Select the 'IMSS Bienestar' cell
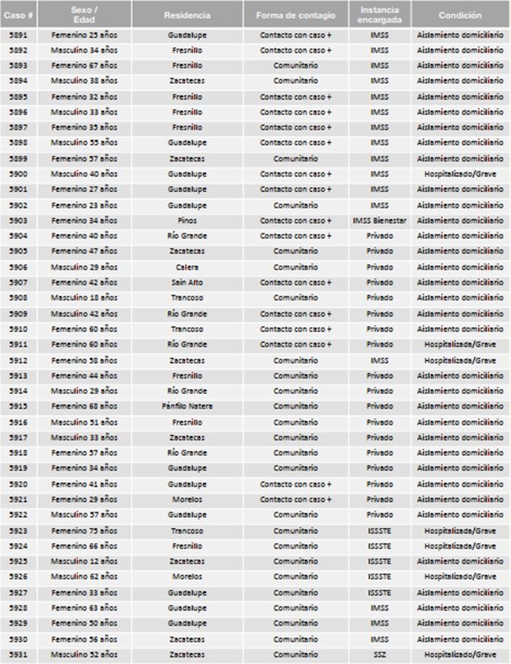 click(380, 220)
